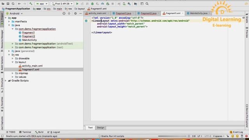Switch to Fragment1.java editor tab

(123, 13)
